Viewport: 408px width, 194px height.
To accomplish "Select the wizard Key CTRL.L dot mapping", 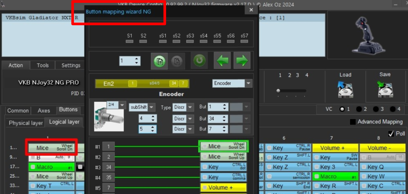I will pyautogui.click(x=223, y=167).
